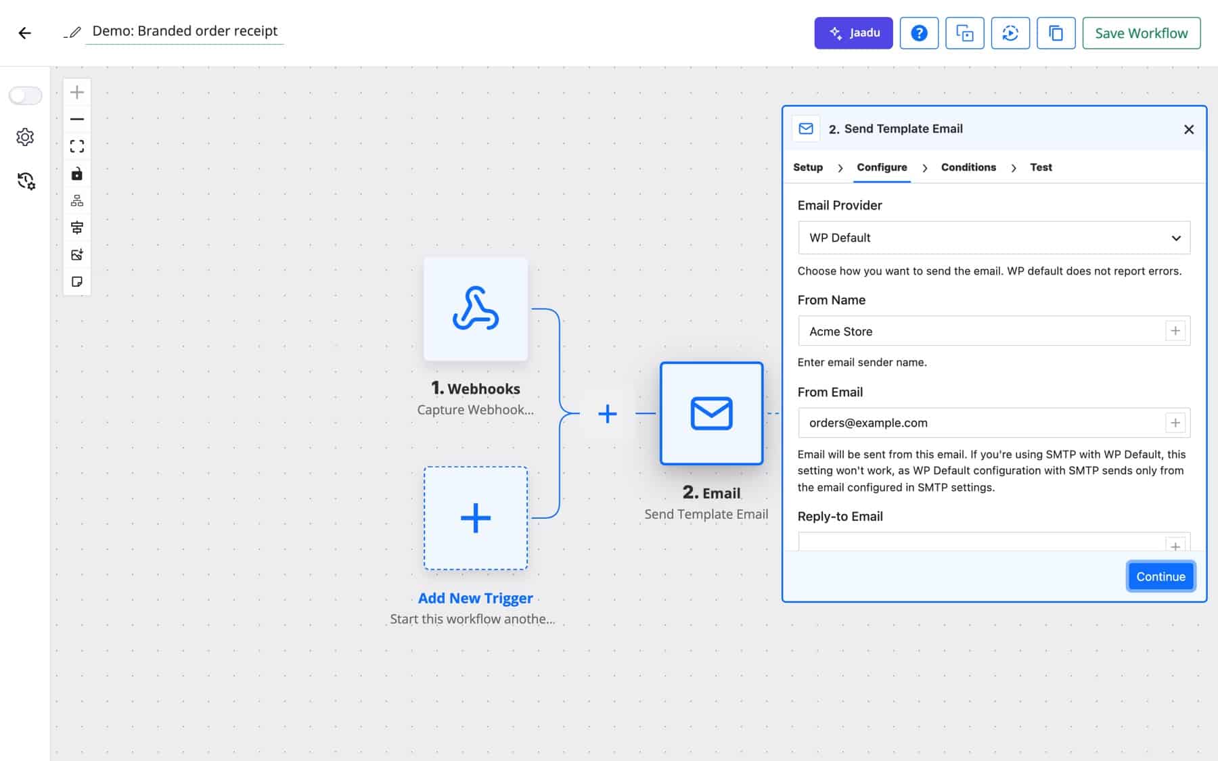1218x761 pixels.
Task: Click the zoom out minus icon
Action: point(77,119)
